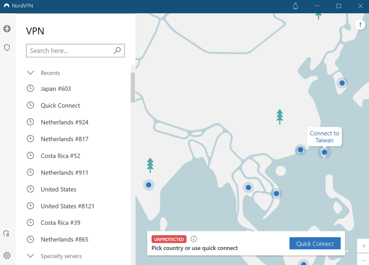Viewport: 369px width, 265px height.
Task: Click the search magnifier icon
Action: pyautogui.click(x=117, y=50)
